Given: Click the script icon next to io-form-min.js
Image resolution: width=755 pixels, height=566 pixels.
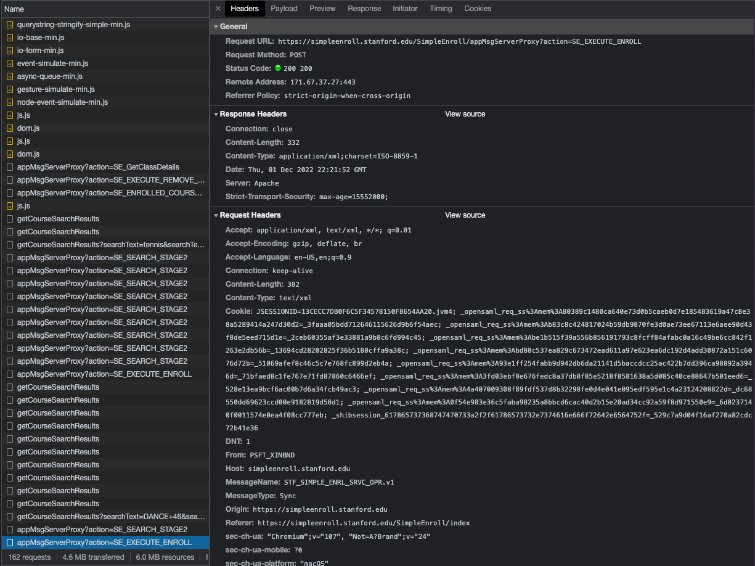Looking at the screenshot, I should (x=9, y=50).
